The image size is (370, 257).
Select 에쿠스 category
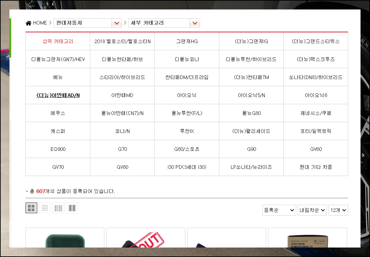pyautogui.click(x=58, y=113)
